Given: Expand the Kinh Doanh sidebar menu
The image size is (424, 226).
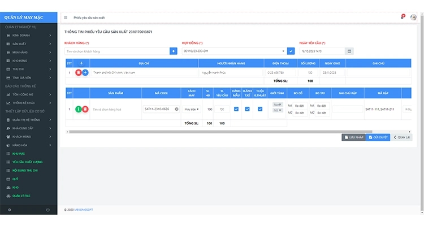Looking at the screenshot, I should [x=28, y=35].
